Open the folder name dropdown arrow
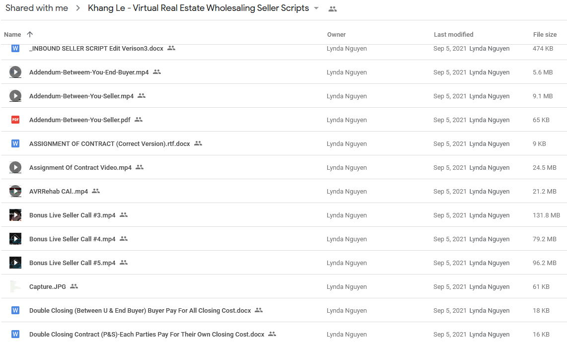567x343 pixels. tap(316, 8)
